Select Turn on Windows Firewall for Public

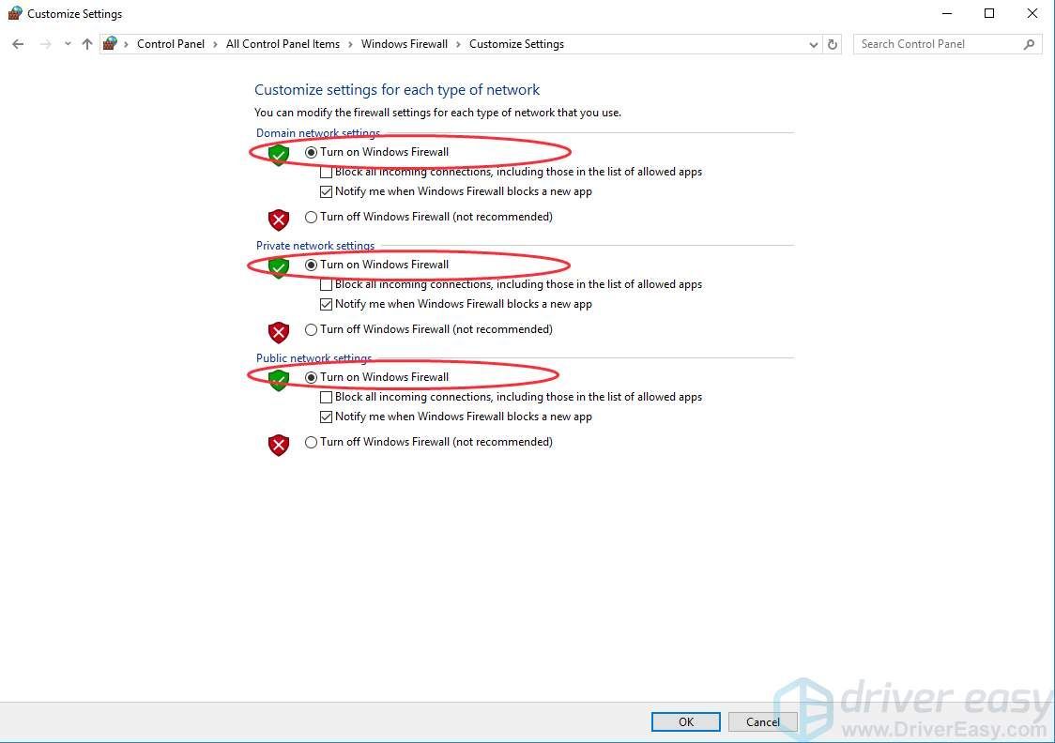[x=311, y=377]
